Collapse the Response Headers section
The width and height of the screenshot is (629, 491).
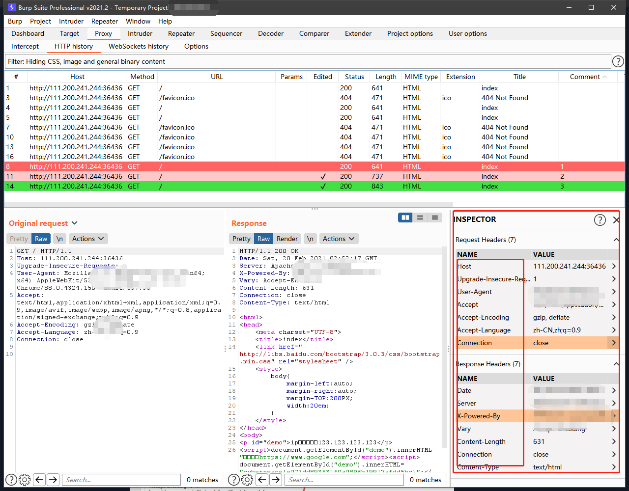tap(616, 364)
